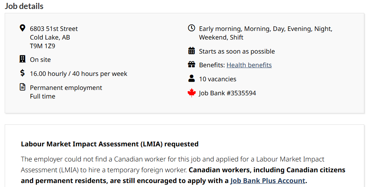Viewport: 369px width, 187px height.
Task: Click Starts as soon as possible text
Action: (237, 51)
